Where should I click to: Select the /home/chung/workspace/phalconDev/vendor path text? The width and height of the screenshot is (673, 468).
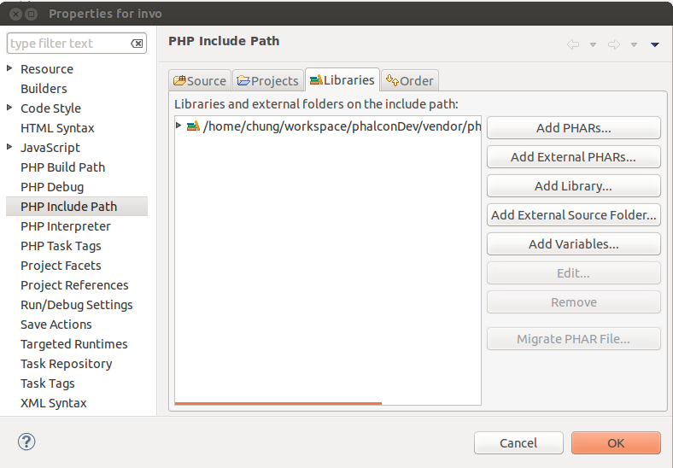pos(342,126)
